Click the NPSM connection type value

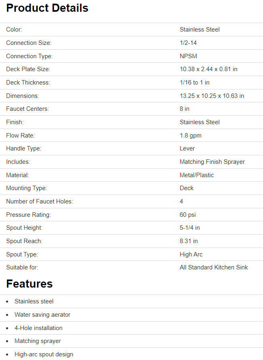(188, 56)
